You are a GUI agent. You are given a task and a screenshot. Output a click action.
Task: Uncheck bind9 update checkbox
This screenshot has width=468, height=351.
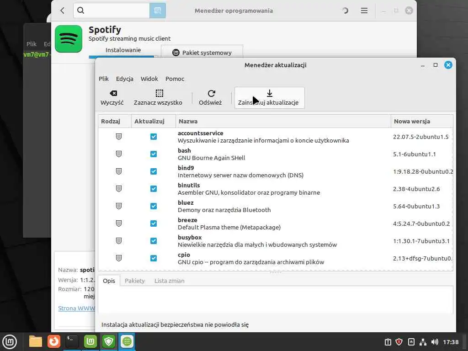pos(154,171)
